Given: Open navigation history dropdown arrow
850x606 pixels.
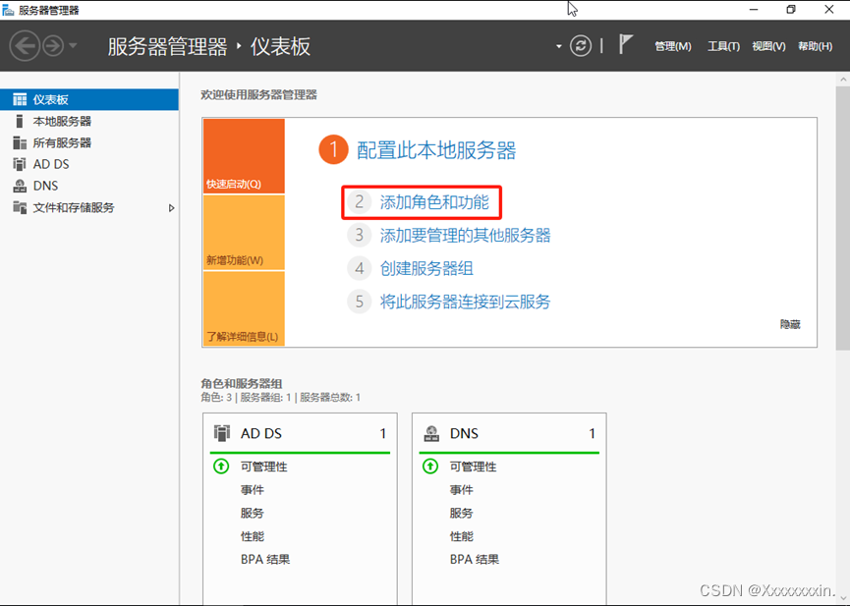Looking at the screenshot, I should click(x=73, y=45).
